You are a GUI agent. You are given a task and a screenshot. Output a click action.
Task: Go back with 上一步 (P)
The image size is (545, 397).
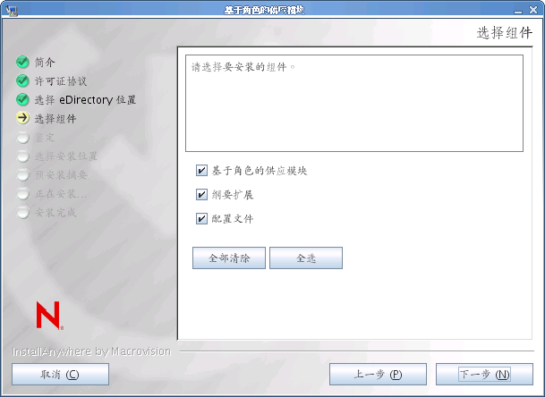tap(378, 374)
